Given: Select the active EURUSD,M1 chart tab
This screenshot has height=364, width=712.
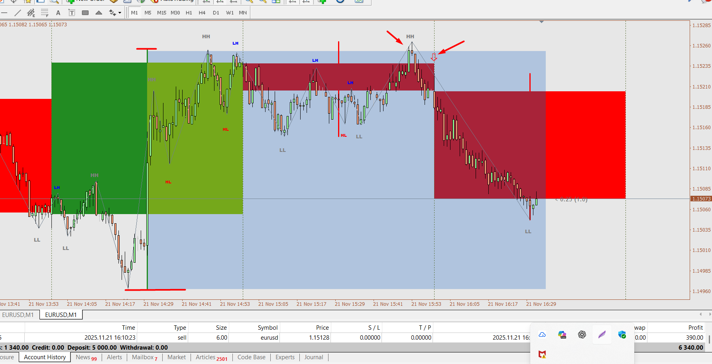Looking at the screenshot, I should point(61,315).
